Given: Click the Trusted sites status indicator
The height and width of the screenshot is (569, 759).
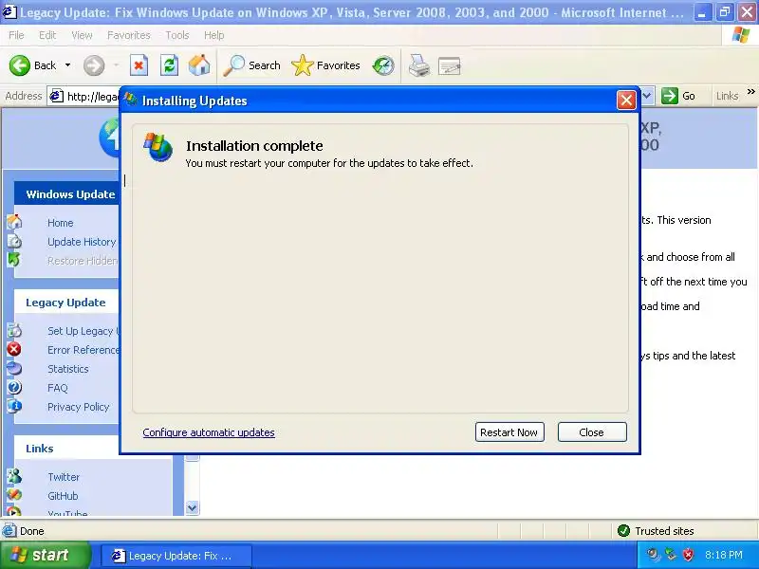Looking at the screenshot, I should (x=656, y=531).
